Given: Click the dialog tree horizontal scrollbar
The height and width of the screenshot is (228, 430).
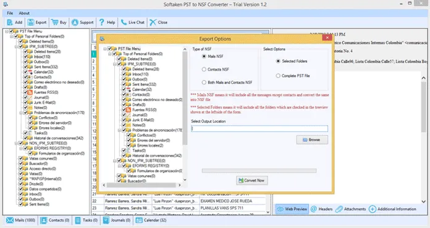Looking at the screenshot, I should (x=141, y=185).
